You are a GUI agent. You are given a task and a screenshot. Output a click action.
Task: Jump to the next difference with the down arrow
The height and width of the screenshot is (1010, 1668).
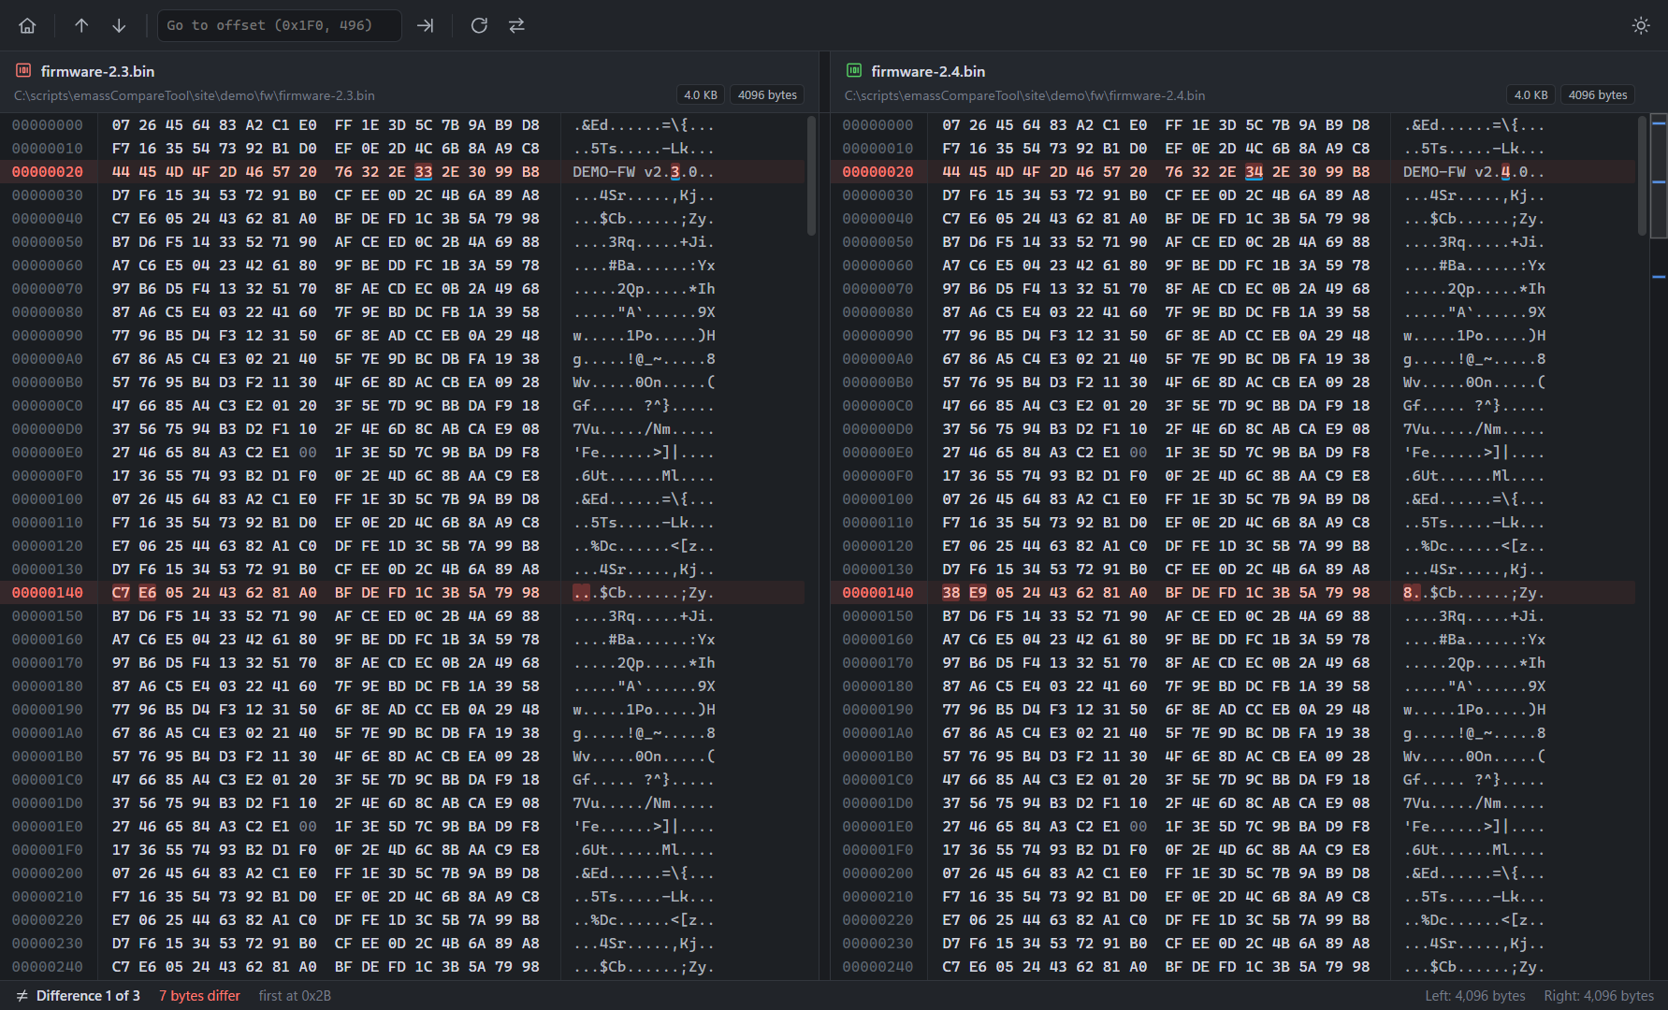pos(119,25)
